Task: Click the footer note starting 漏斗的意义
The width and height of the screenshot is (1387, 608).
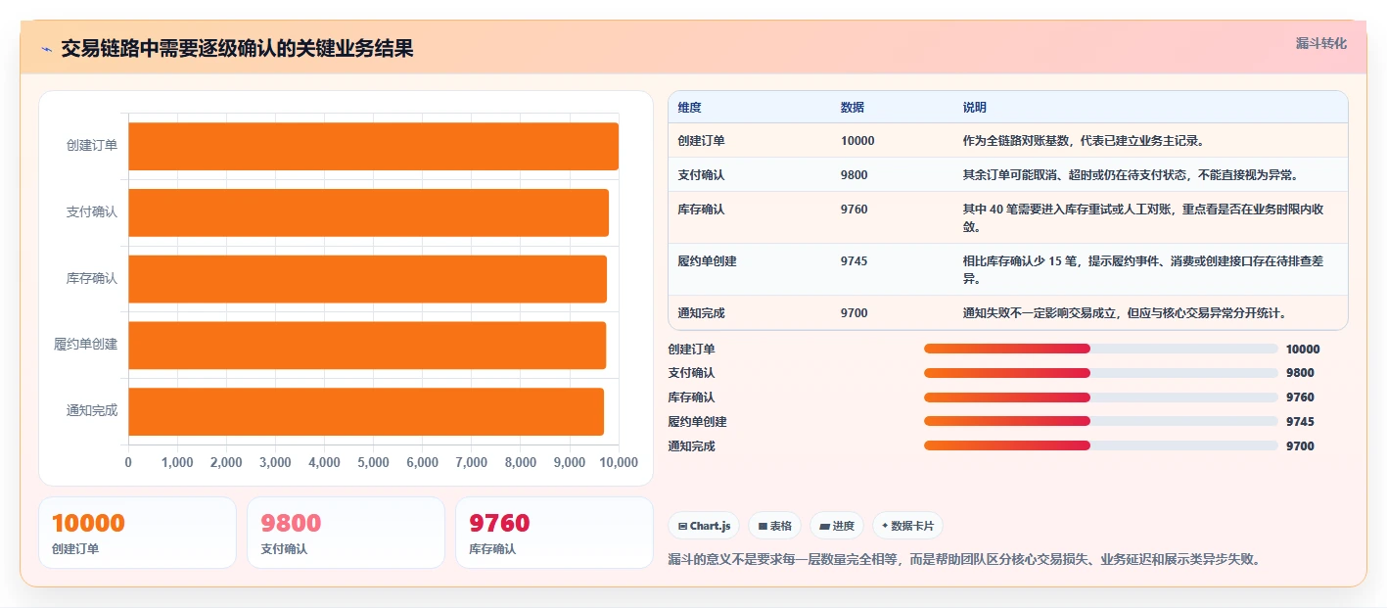Action: [x=964, y=560]
